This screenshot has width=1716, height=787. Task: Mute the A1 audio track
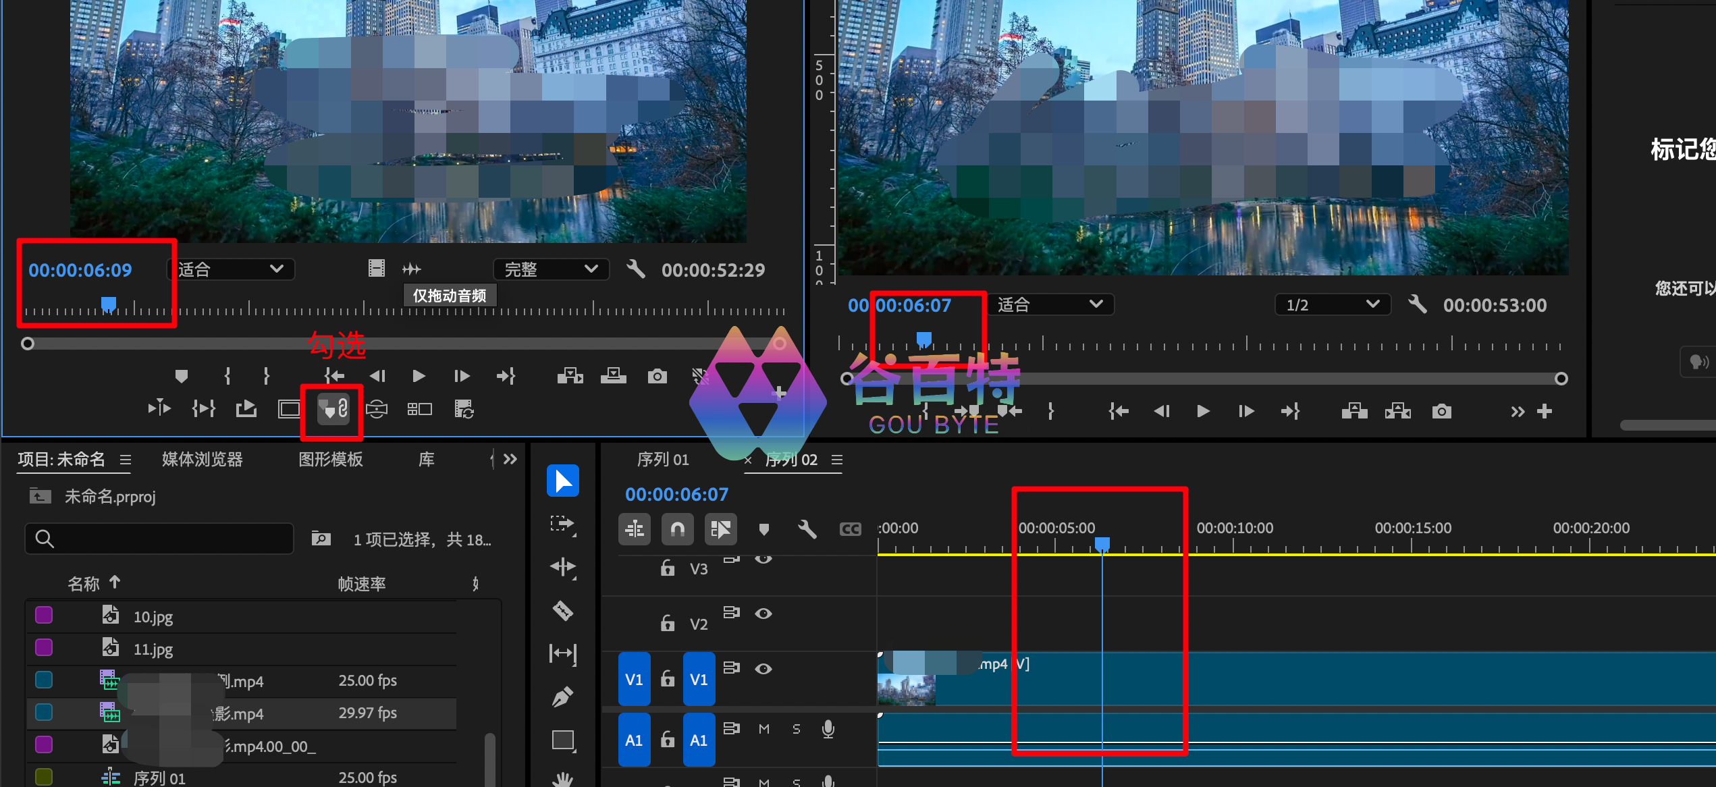pyautogui.click(x=763, y=729)
